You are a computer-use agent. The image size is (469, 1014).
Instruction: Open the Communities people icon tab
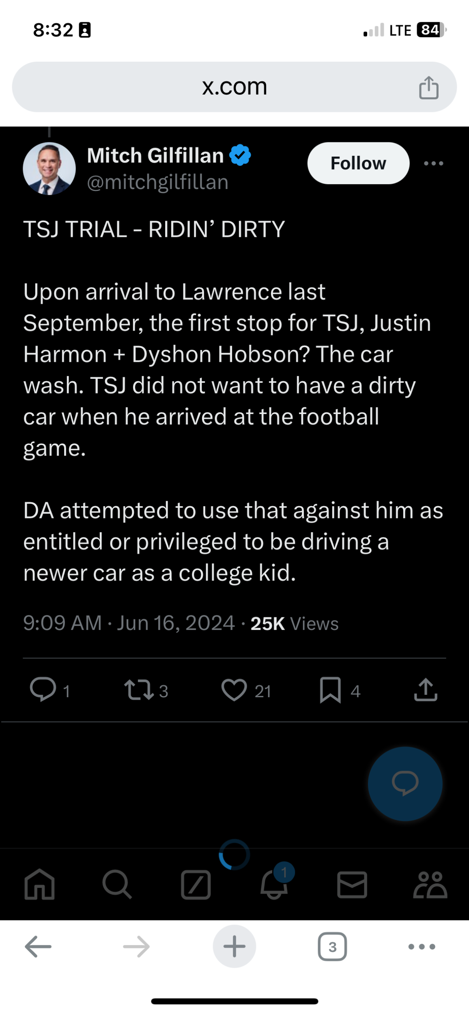tap(430, 885)
